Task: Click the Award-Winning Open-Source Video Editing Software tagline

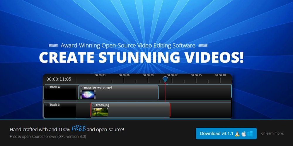Action: pyautogui.click(x=128, y=46)
